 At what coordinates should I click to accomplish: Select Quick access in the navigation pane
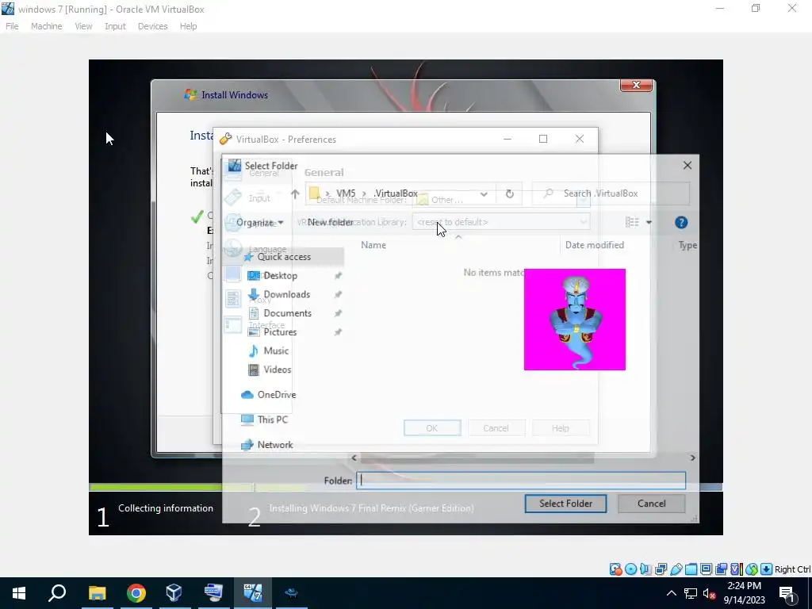pos(284,257)
